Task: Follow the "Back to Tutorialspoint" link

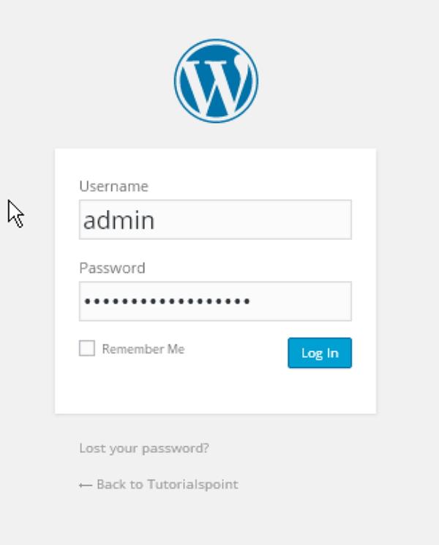Action: [167, 484]
